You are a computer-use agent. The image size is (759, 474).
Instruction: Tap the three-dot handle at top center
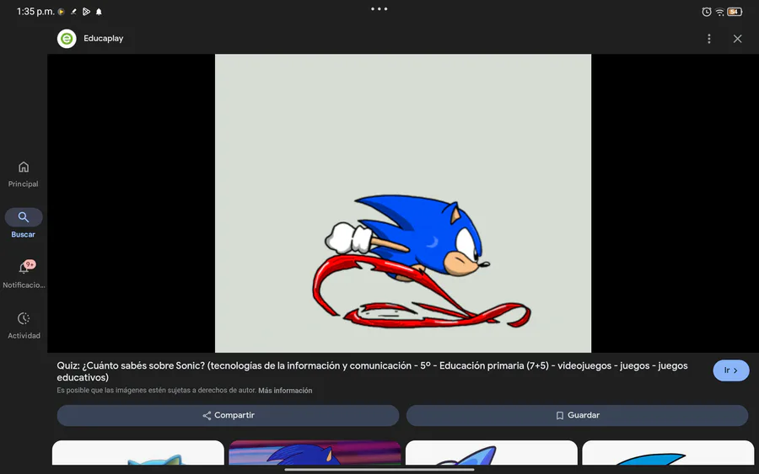click(x=379, y=8)
